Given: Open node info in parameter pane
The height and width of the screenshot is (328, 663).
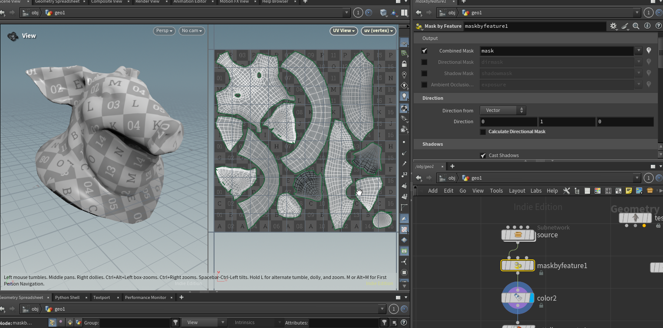Looking at the screenshot, I should (647, 26).
